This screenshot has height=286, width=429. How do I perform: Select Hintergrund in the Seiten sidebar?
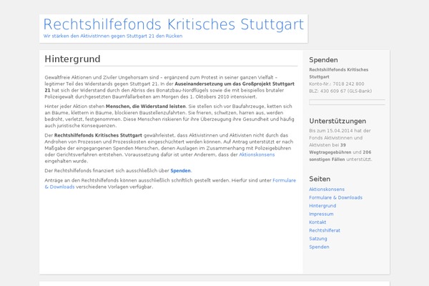[322, 206]
